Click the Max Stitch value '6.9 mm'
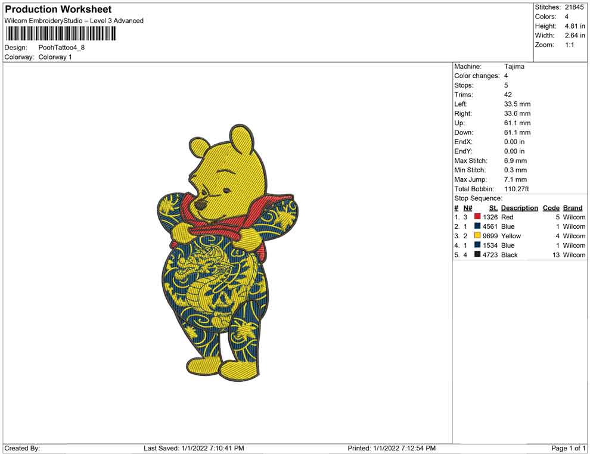This screenshot has height=454, width=590. tap(516, 161)
